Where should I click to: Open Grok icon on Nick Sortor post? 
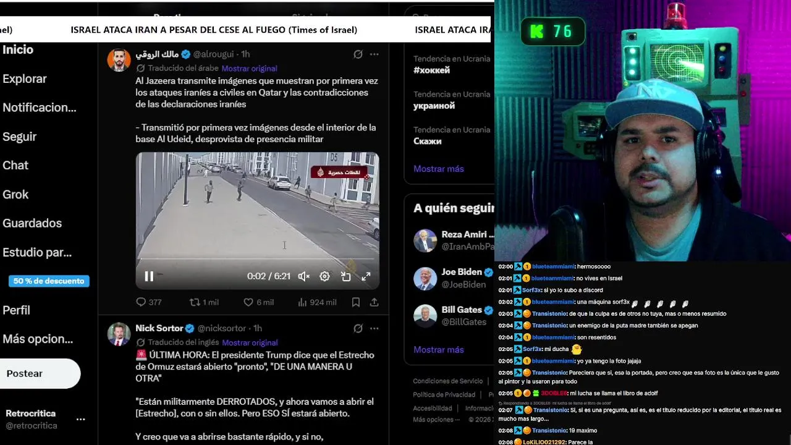pyautogui.click(x=358, y=328)
